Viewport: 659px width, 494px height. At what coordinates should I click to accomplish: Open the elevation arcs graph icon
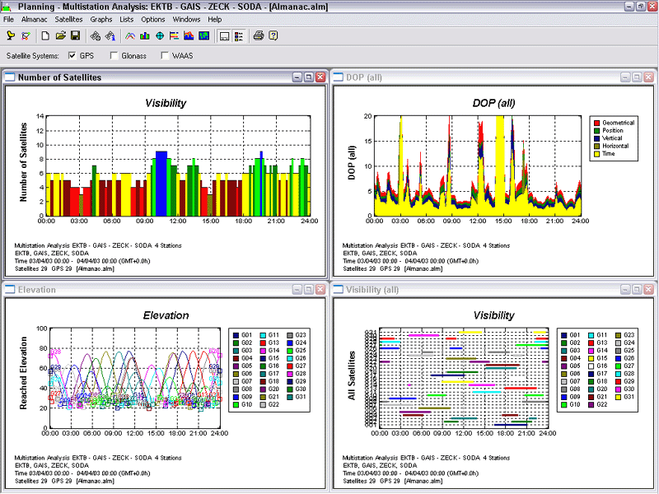coord(130,35)
